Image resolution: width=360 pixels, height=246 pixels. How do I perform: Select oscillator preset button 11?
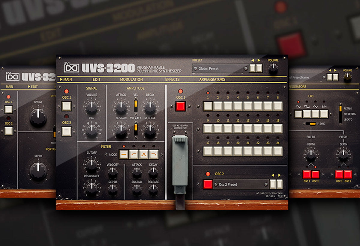[x=228, y=128]
